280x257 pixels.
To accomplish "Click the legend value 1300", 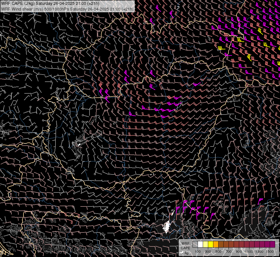I will [259, 252].
